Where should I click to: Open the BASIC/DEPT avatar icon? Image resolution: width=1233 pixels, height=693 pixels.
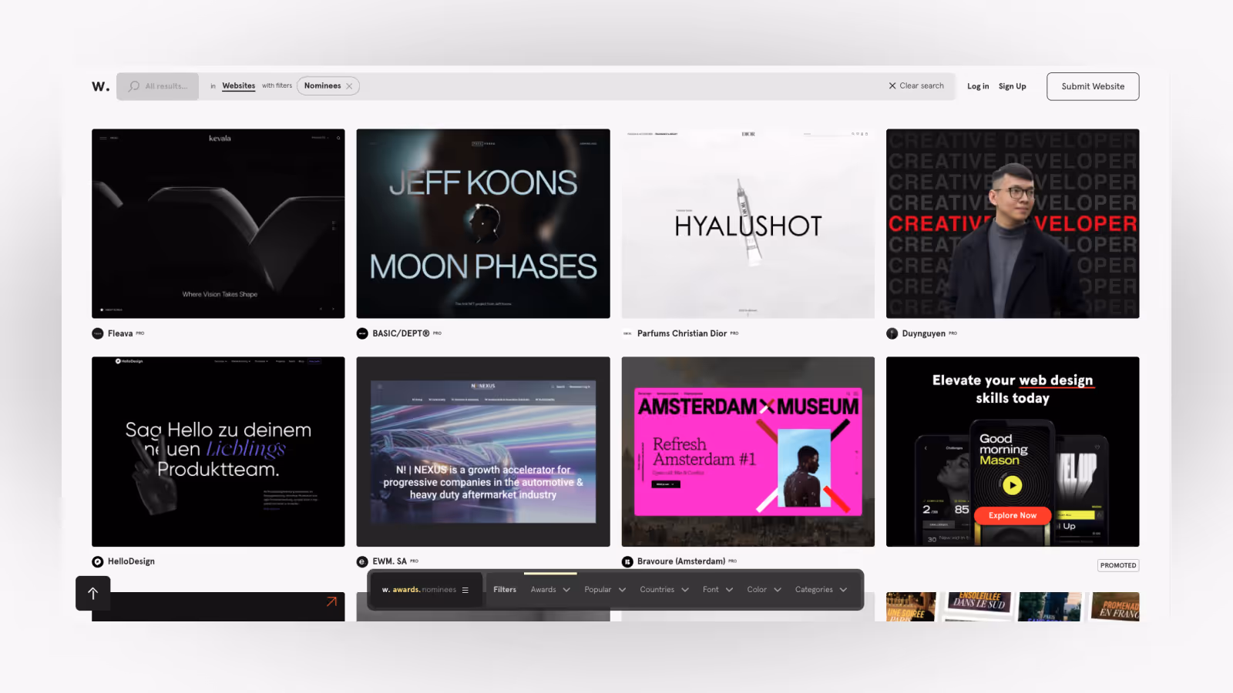362,333
